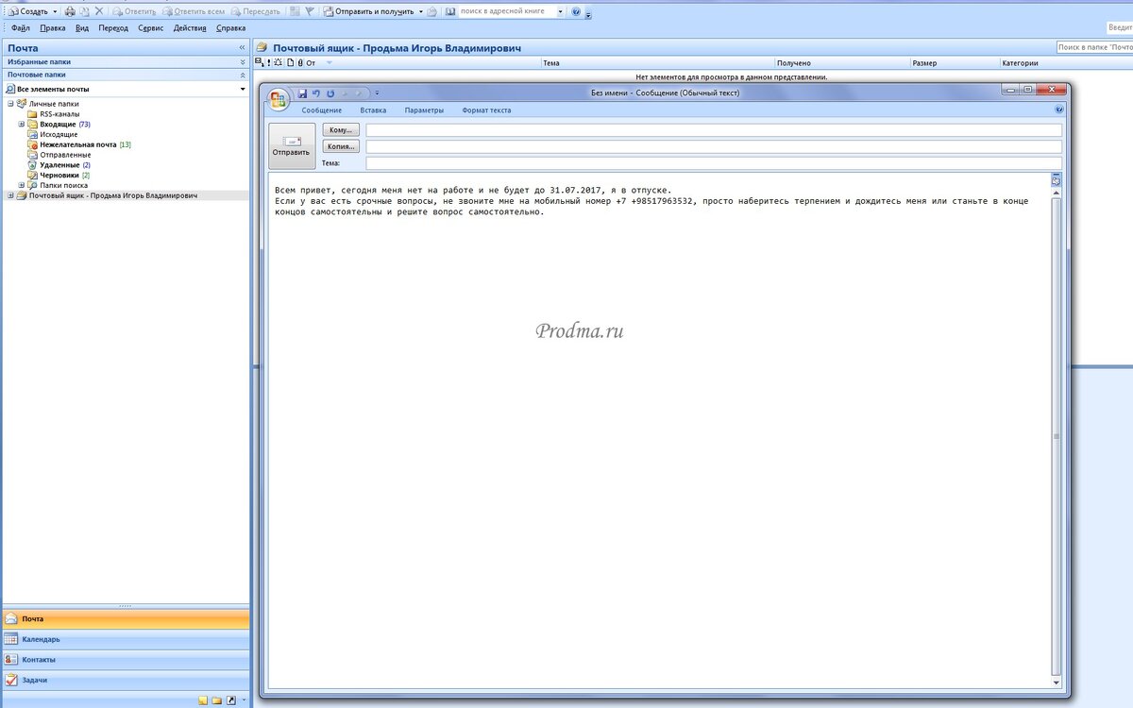
Task: Select the Отправленные folder
Action: click(65, 154)
